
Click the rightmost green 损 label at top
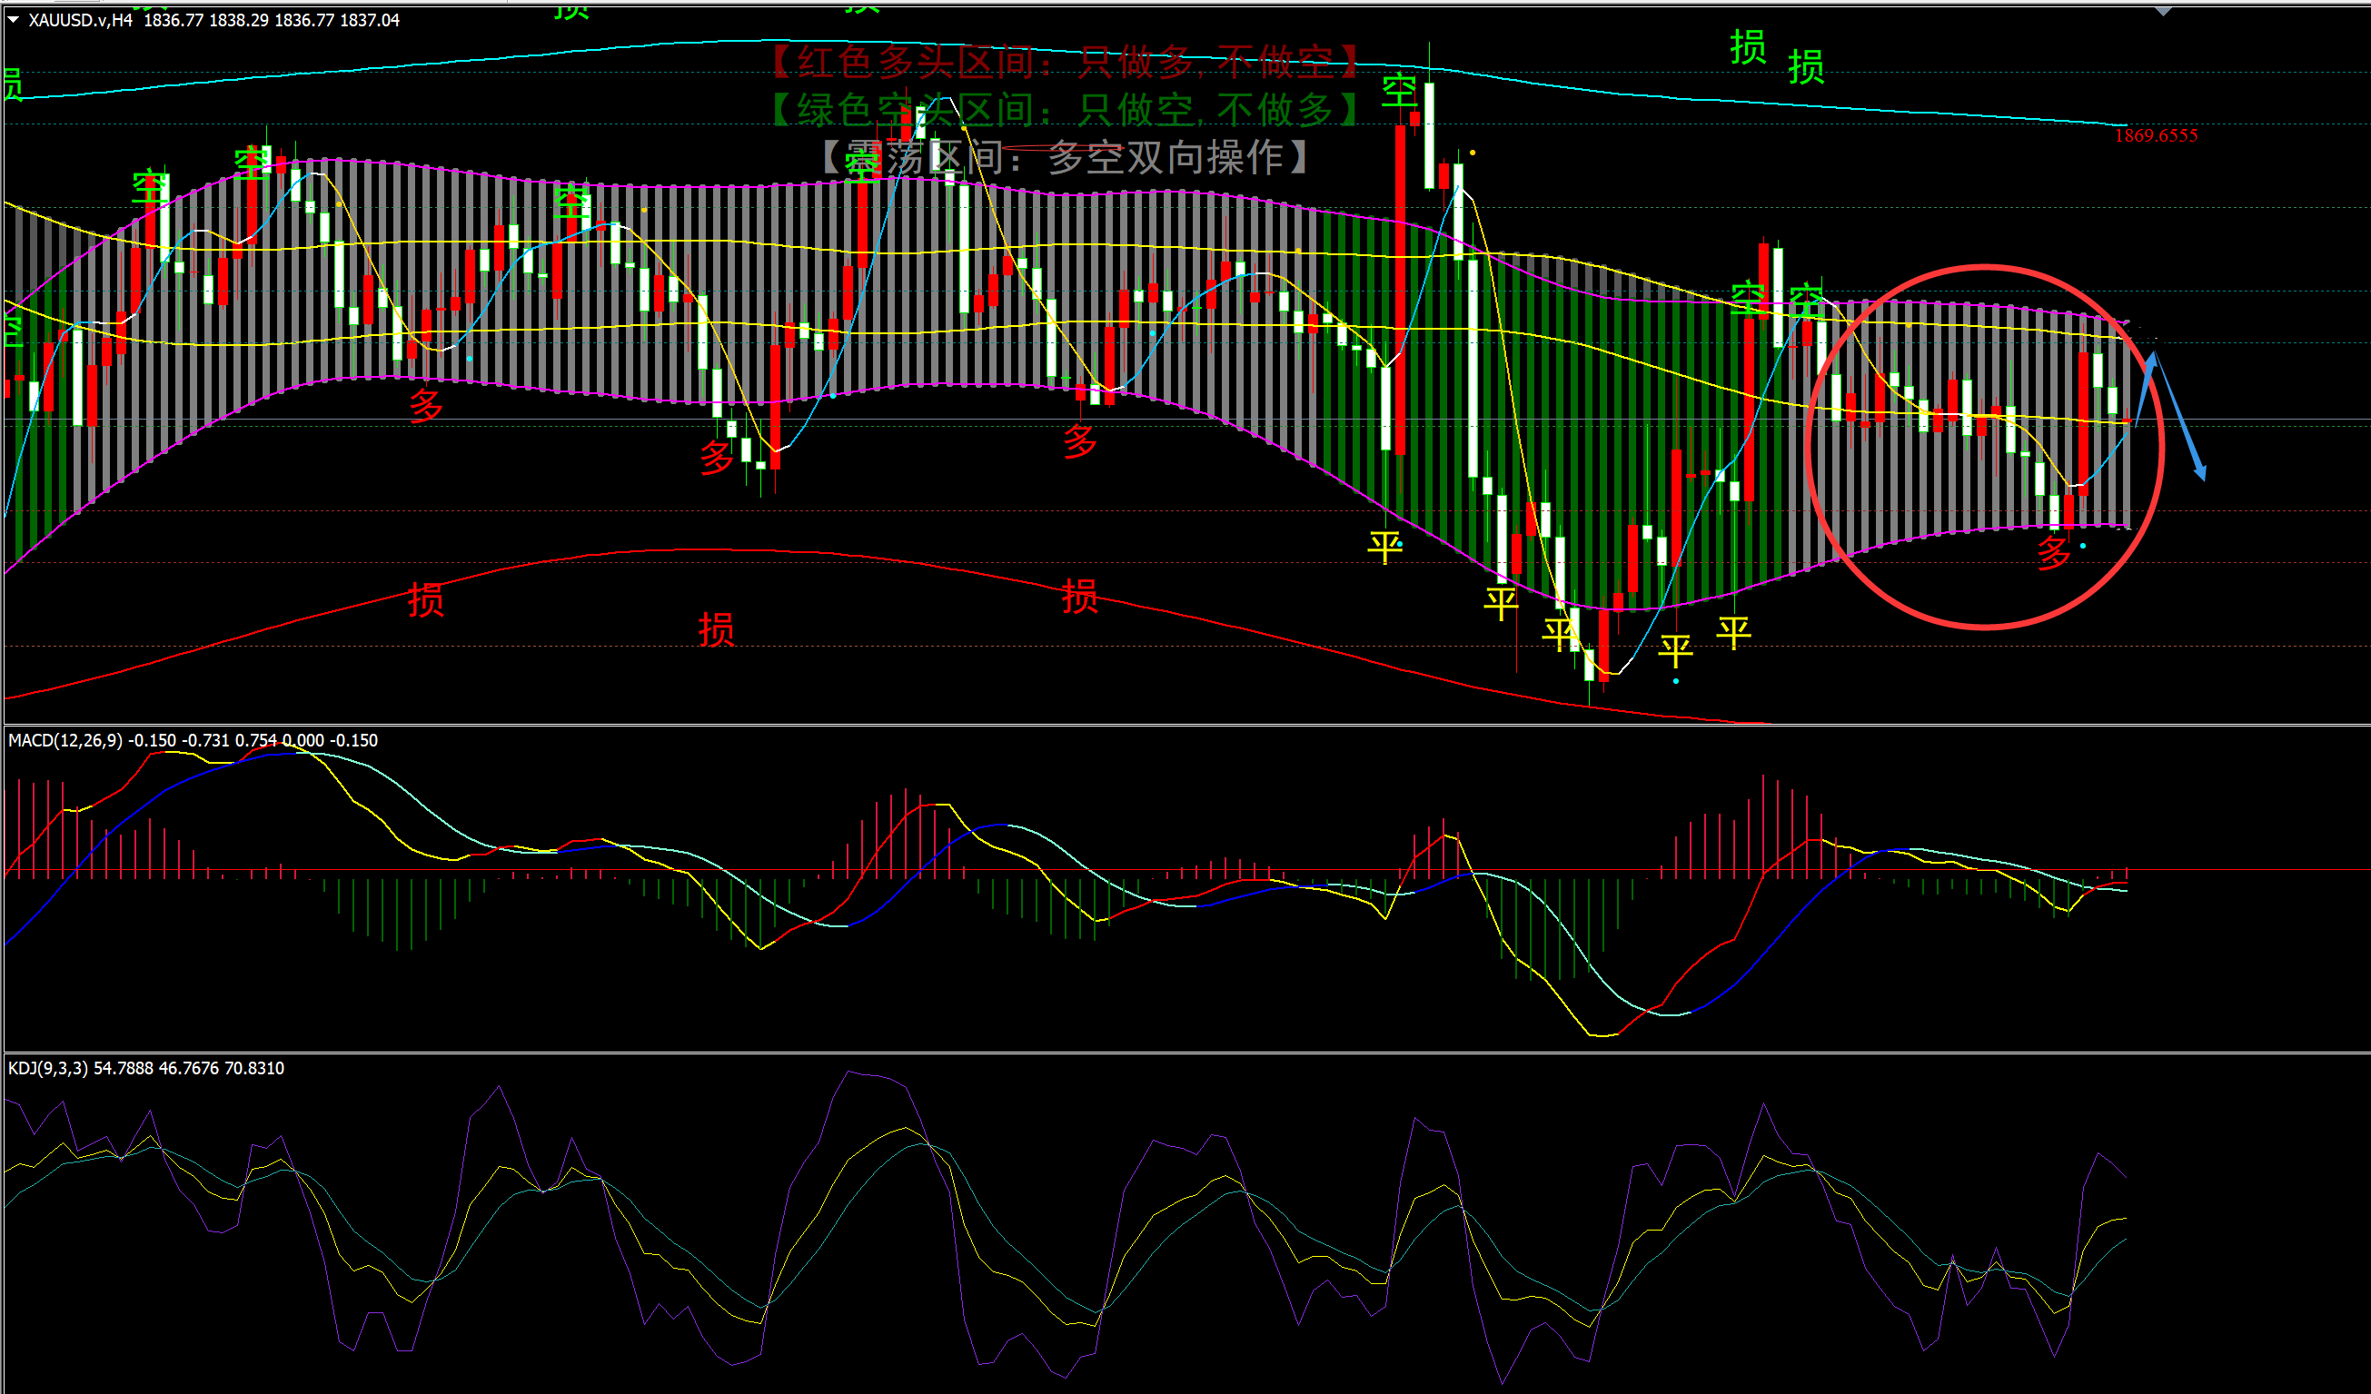pyautogui.click(x=1806, y=68)
